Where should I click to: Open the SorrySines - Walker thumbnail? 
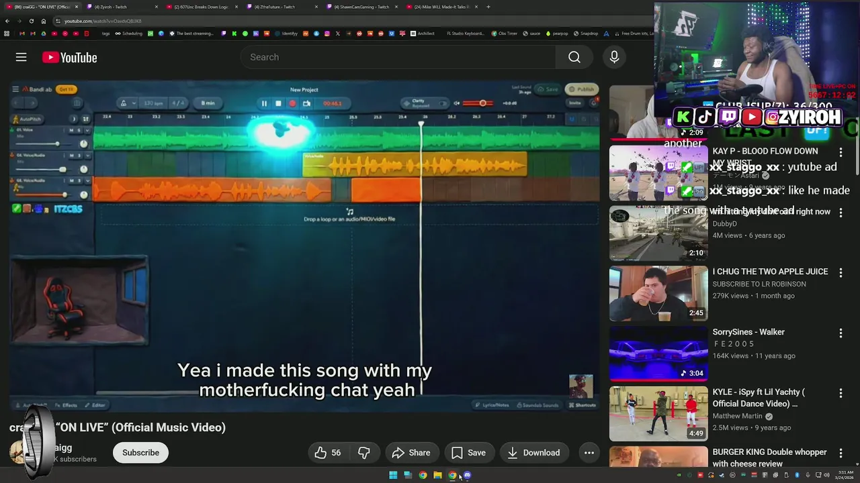658,354
